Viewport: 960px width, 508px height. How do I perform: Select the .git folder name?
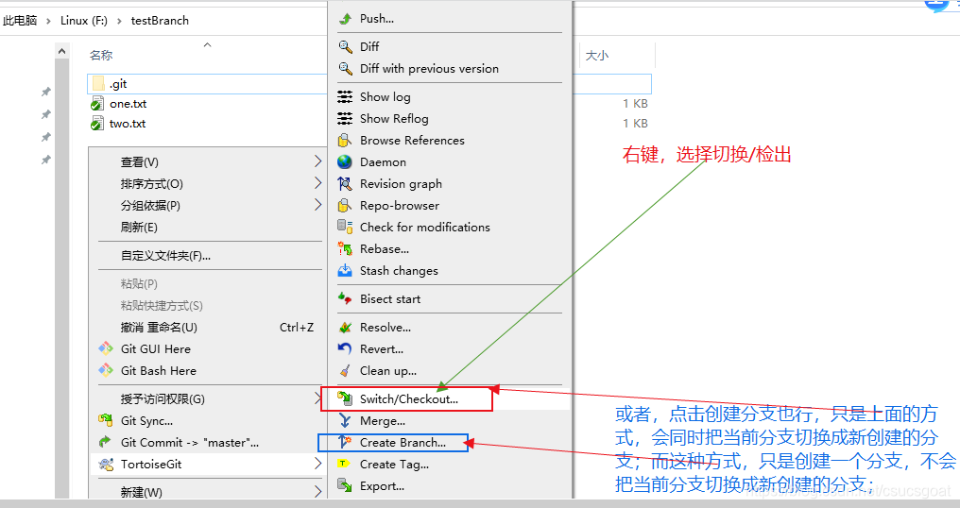pyautogui.click(x=118, y=84)
